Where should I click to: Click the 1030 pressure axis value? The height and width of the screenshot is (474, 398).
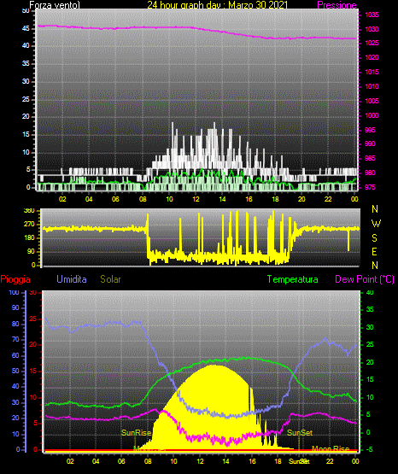click(372, 29)
